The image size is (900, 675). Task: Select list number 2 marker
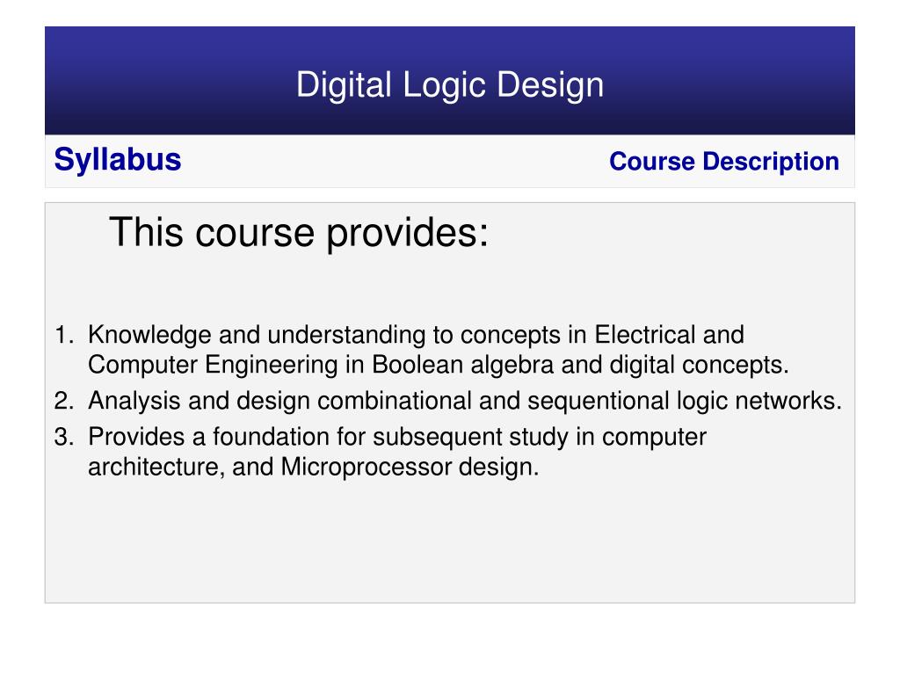pyautogui.click(x=63, y=401)
